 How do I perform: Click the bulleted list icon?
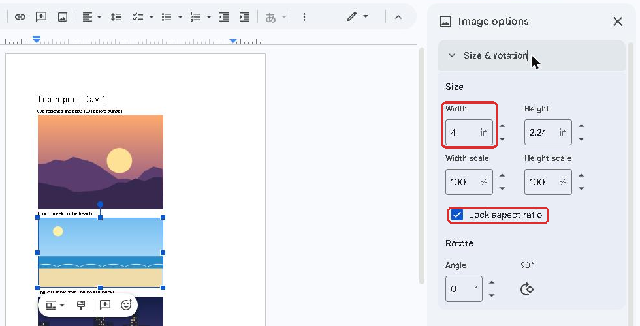tap(167, 17)
